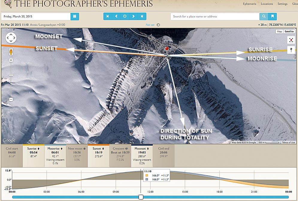Viewport: 298px width, 201px height.
Task: Advance to the next day
Action: point(134,16)
